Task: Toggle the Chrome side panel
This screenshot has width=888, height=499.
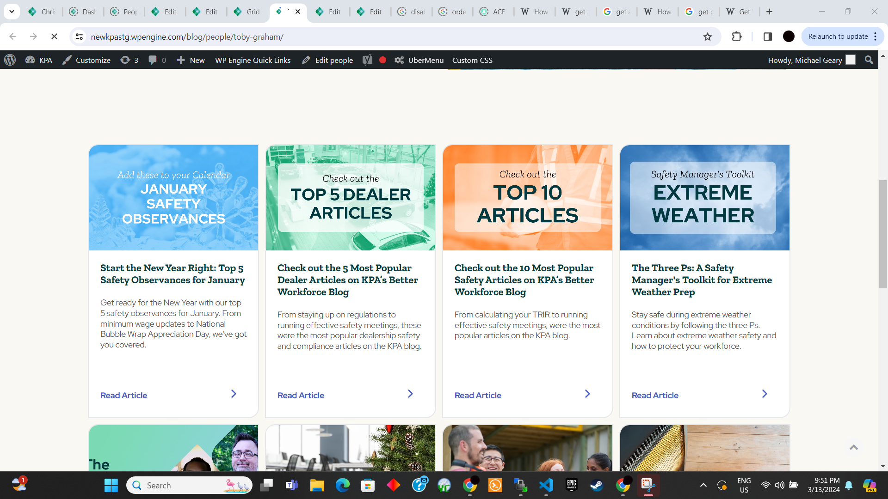Action: 768,37
